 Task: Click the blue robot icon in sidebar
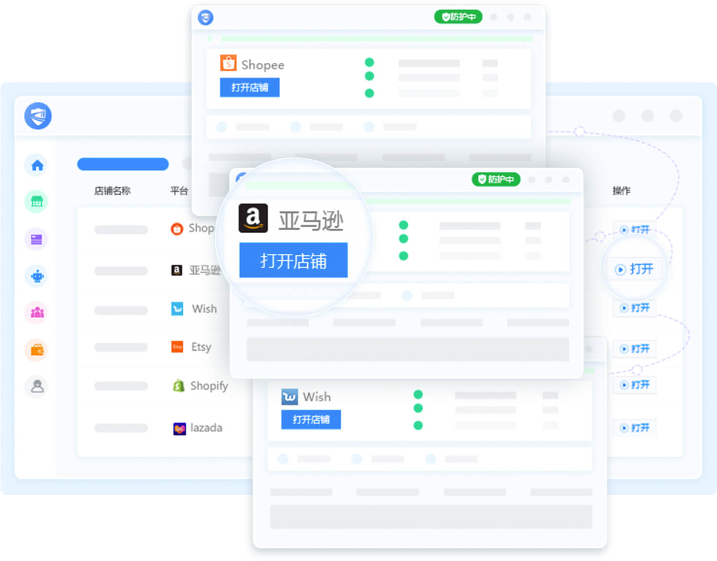click(37, 277)
